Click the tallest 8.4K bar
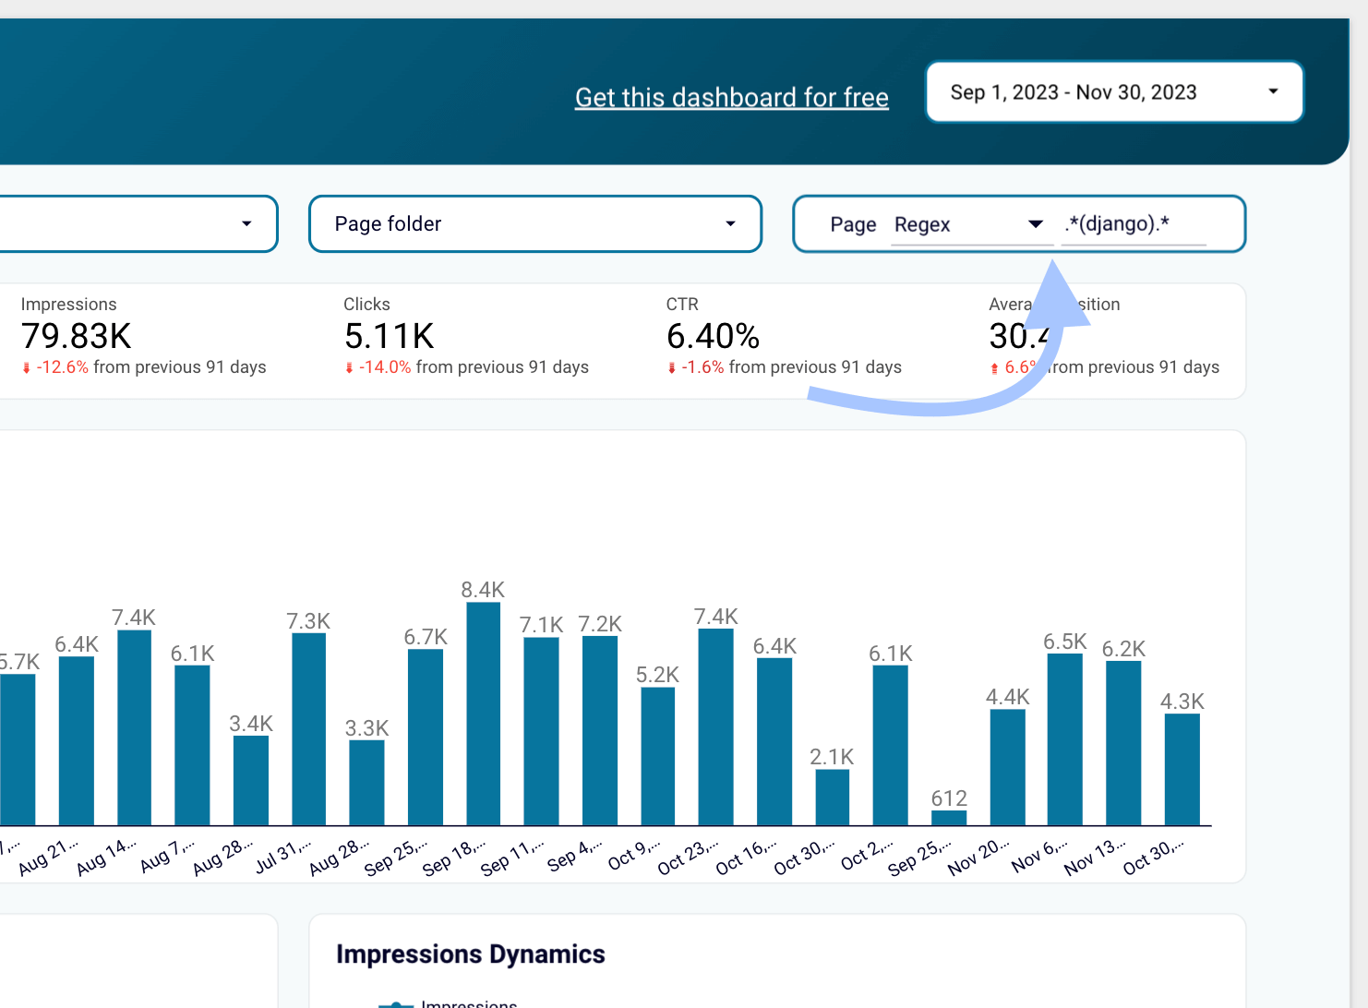 click(484, 714)
